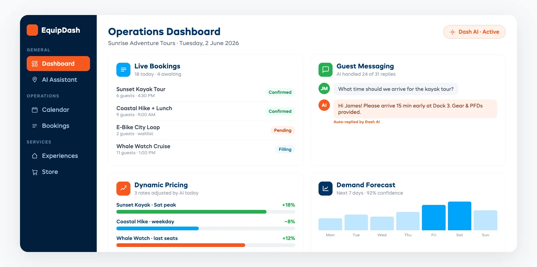The width and height of the screenshot is (537, 267).
Task: Click the orange EquipDash logo square
Action: point(32,30)
